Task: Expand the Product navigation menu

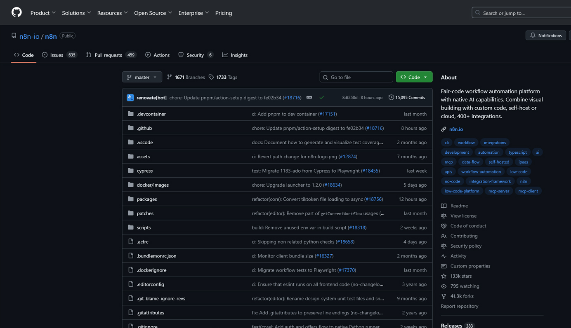Action: click(43, 13)
